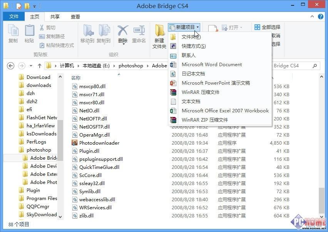328x232 pixels.
Task: Click photoshop in the address bar
Action: 131,66
